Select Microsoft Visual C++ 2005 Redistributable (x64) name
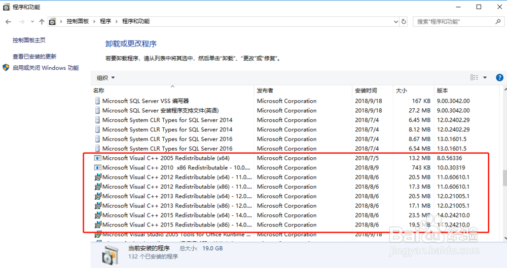The width and height of the screenshot is (507, 268). coord(166,158)
